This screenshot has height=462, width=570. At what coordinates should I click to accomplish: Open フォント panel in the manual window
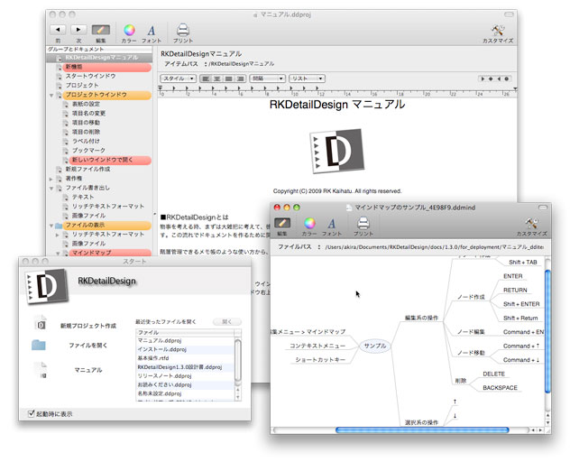point(152,30)
